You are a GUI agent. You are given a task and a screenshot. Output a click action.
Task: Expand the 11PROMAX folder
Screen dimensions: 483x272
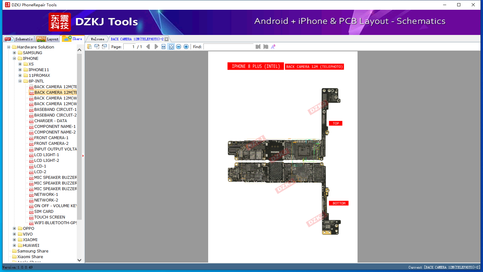tap(20, 76)
